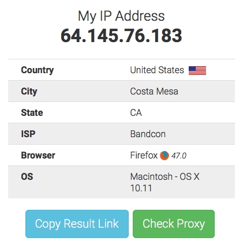Click the Copy Result Link button

tap(77, 224)
